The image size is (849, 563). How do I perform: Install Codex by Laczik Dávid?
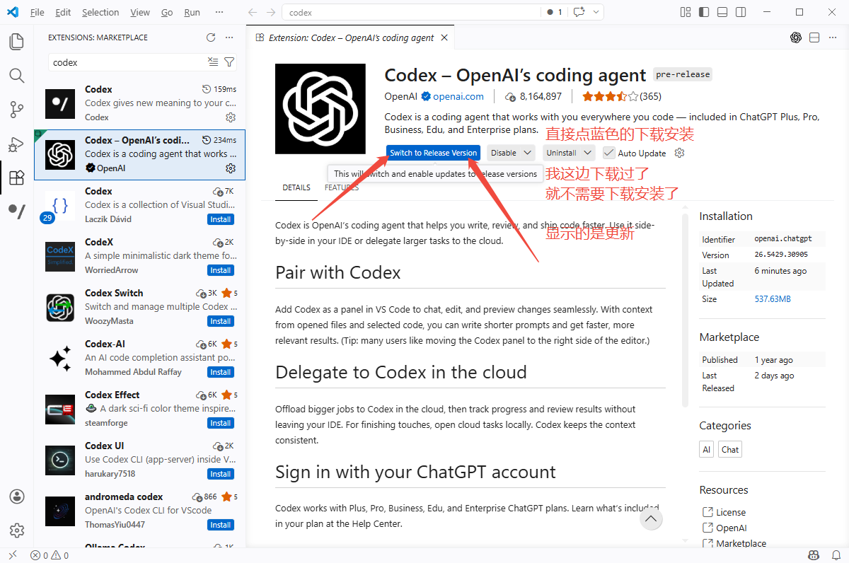coord(221,219)
